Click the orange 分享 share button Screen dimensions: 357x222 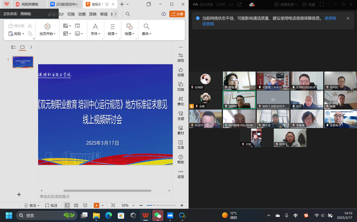tap(177, 14)
